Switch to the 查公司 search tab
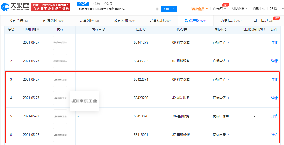This screenshot has height=145, width=284. (x=83, y=4)
